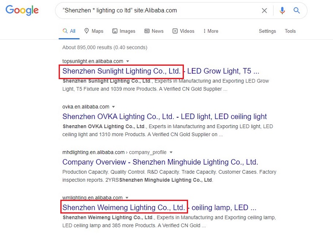Viewport: 333px width, 237px height.
Task: Open Shenzhen Sunlight Lighting Co., Ltd. result
Action: (121, 71)
